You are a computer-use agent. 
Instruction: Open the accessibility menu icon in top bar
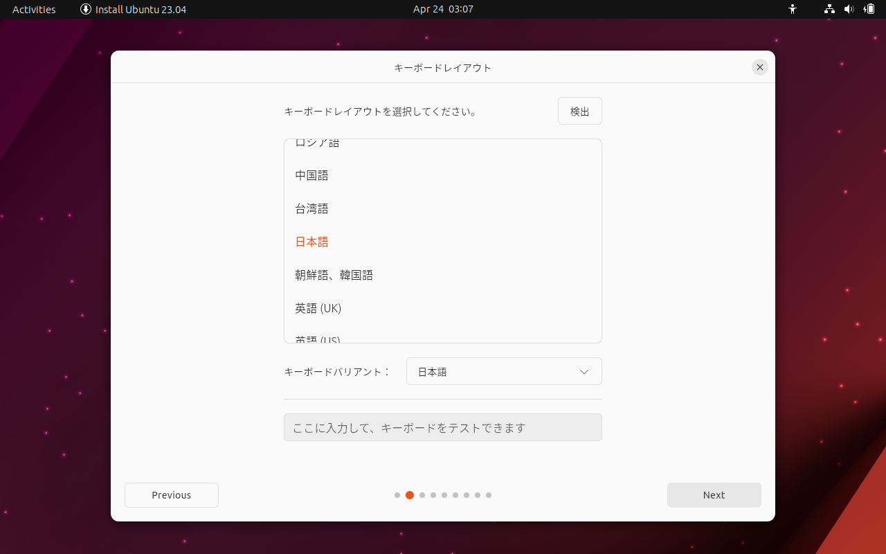(793, 9)
